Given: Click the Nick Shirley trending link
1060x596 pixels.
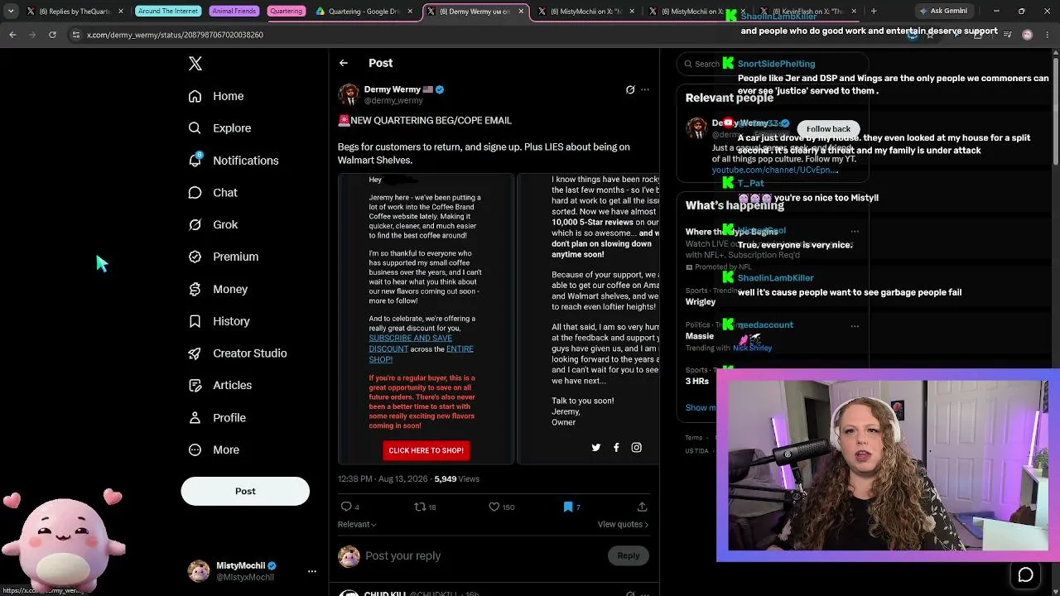Looking at the screenshot, I should coord(752,348).
